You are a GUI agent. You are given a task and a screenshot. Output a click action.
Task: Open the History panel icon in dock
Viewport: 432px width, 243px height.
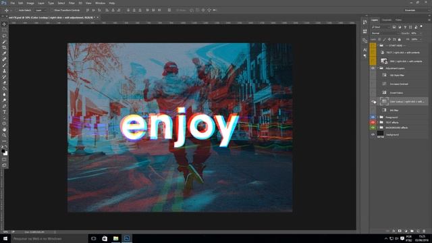tap(364, 22)
